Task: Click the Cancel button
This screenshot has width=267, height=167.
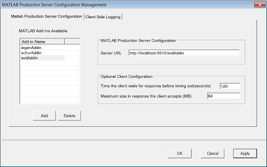Action: click(213, 153)
